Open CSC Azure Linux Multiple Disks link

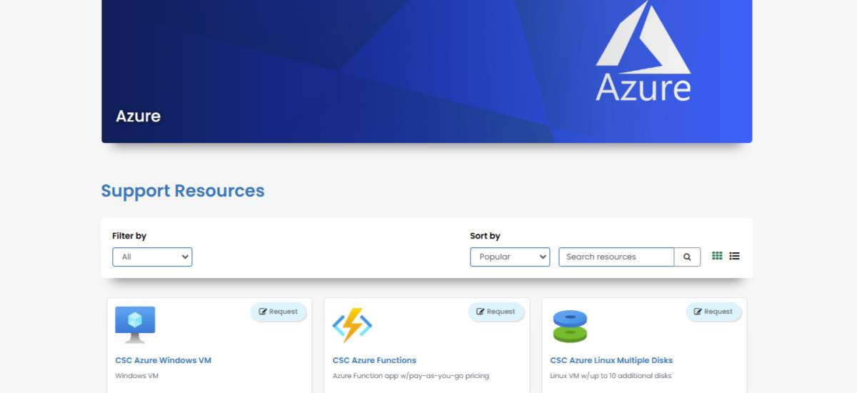pyautogui.click(x=611, y=360)
